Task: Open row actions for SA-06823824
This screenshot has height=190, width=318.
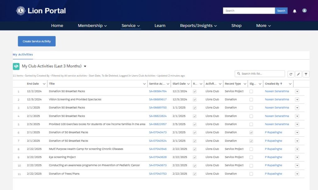Action: [297, 116]
